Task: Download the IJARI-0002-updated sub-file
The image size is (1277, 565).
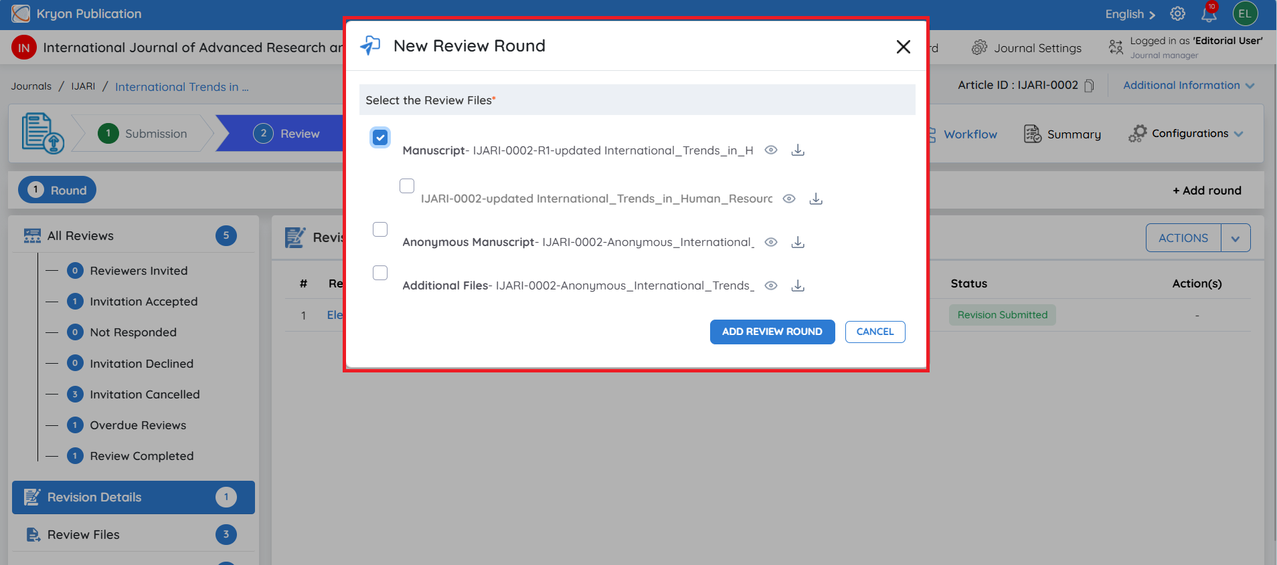Action: point(816,199)
